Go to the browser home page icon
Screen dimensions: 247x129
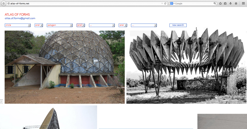tap(236, 4)
